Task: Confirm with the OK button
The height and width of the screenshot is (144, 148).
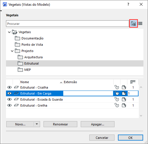Action: pos(131,138)
